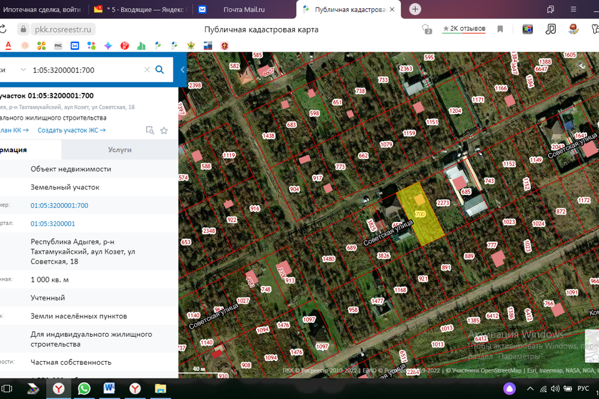Image resolution: width=599 pixels, height=399 pixels.
Task: Open cadastral number link 01:05:3200001:700
Action: [x=59, y=205]
